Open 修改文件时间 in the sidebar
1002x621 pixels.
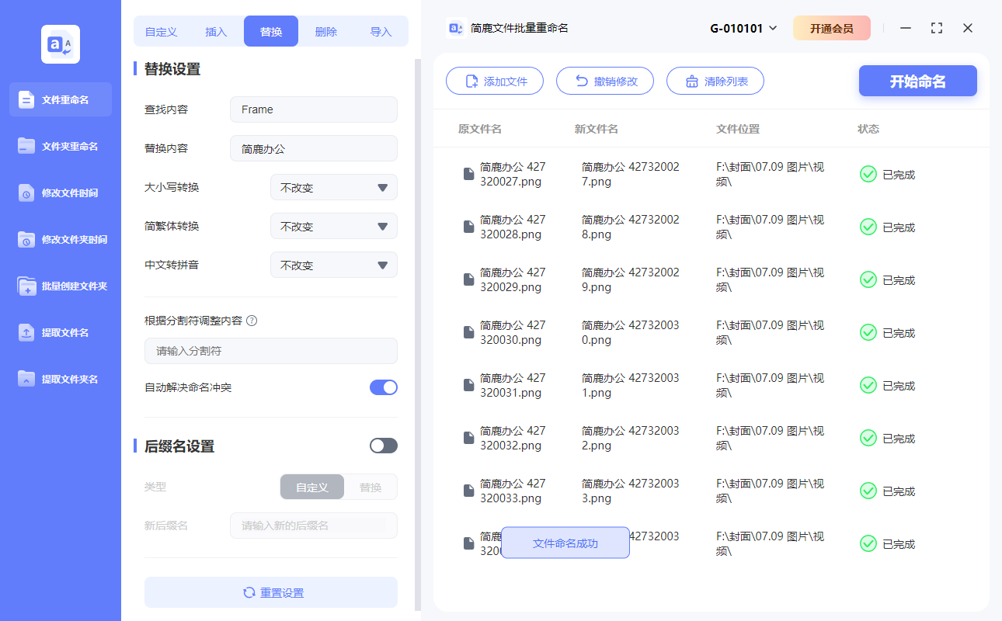(x=61, y=193)
